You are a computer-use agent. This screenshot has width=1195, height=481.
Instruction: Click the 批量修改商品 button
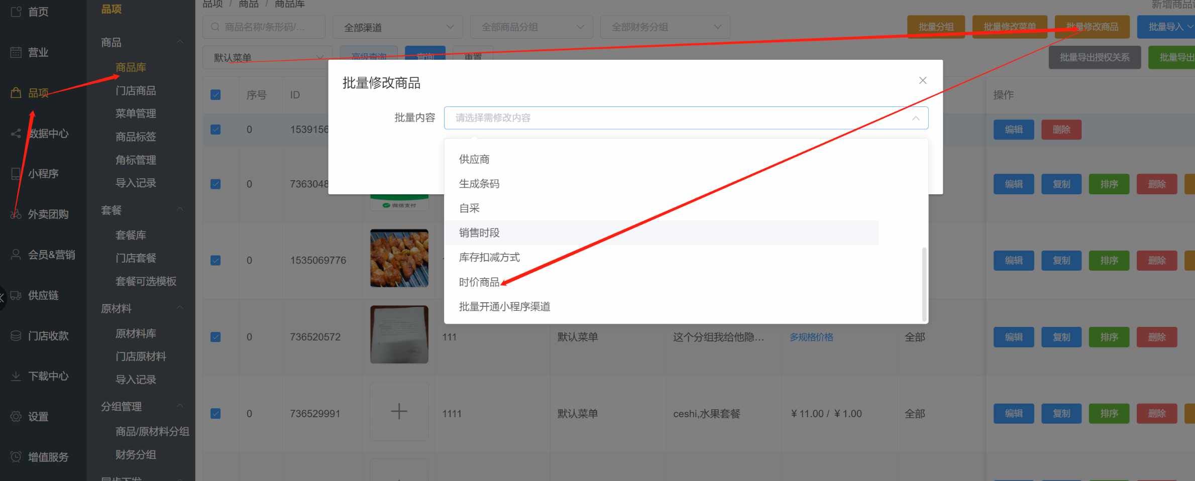(x=1092, y=27)
